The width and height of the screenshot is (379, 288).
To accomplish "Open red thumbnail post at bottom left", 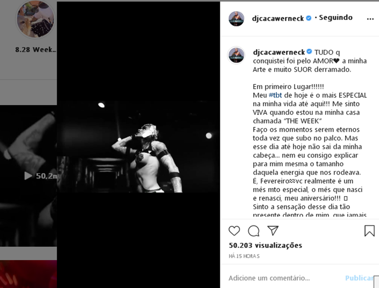I will pyautogui.click(x=28, y=274).
